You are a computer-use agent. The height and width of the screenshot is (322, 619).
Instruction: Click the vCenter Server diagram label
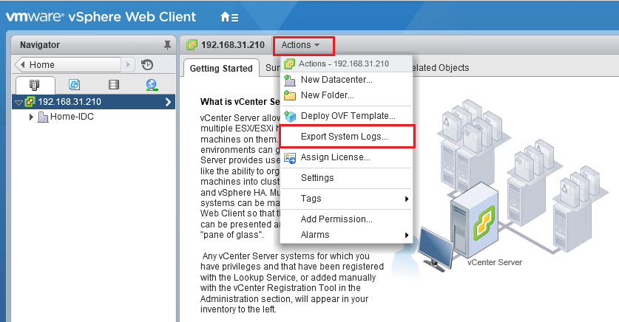pos(495,262)
